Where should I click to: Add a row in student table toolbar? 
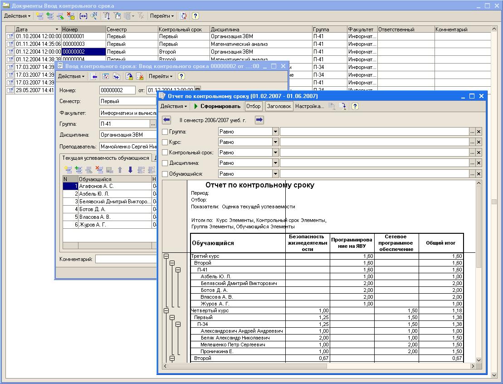point(68,170)
